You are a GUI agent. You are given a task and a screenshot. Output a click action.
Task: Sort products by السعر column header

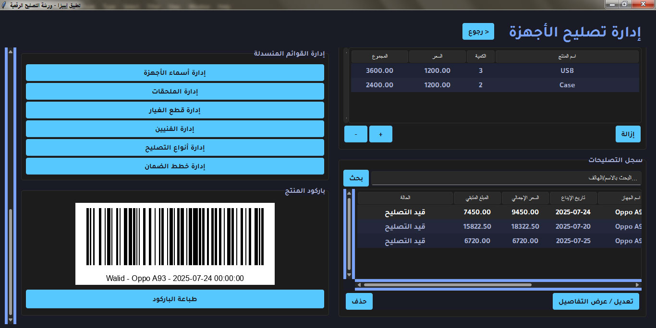pos(437,57)
